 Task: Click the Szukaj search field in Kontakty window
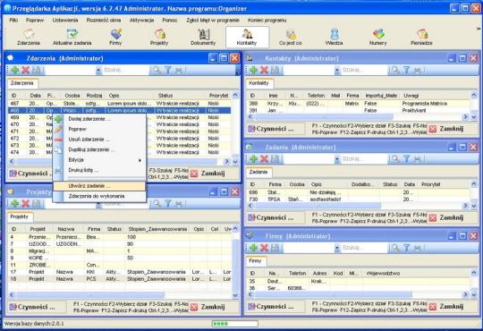coord(363,71)
